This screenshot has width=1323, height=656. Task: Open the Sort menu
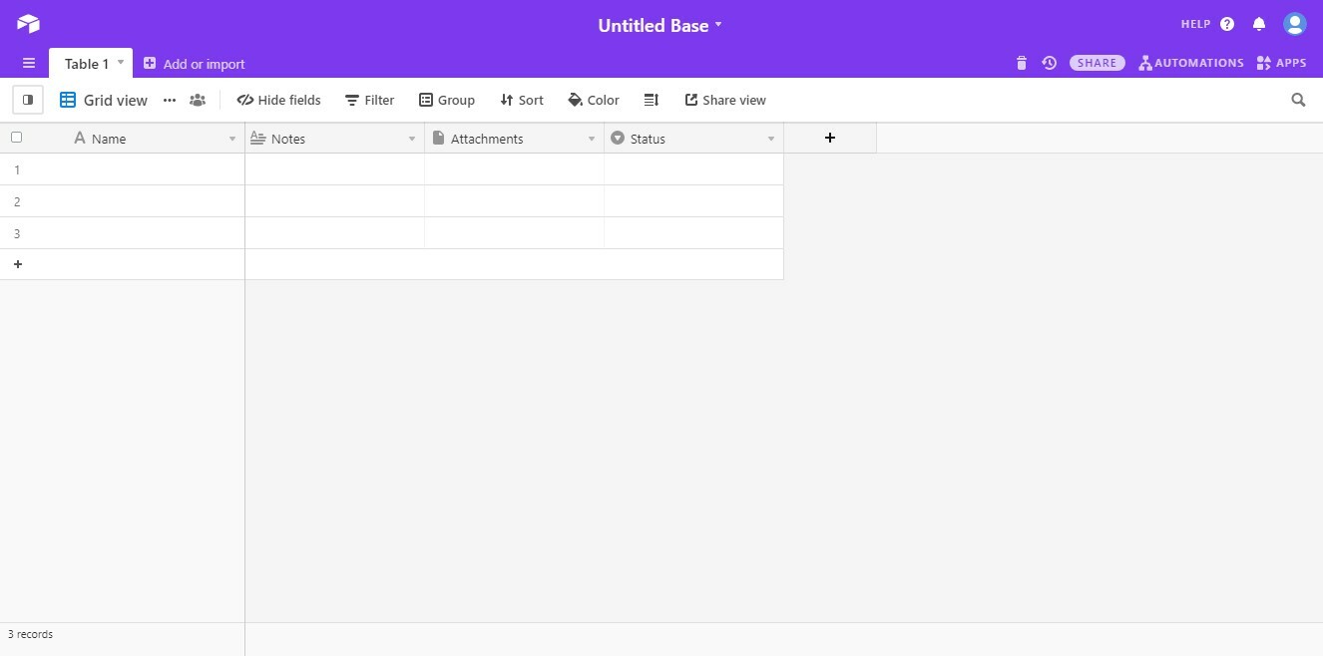pyautogui.click(x=522, y=100)
